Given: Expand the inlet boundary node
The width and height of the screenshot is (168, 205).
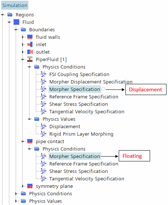Looking at the screenshot, I should point(23,45).
